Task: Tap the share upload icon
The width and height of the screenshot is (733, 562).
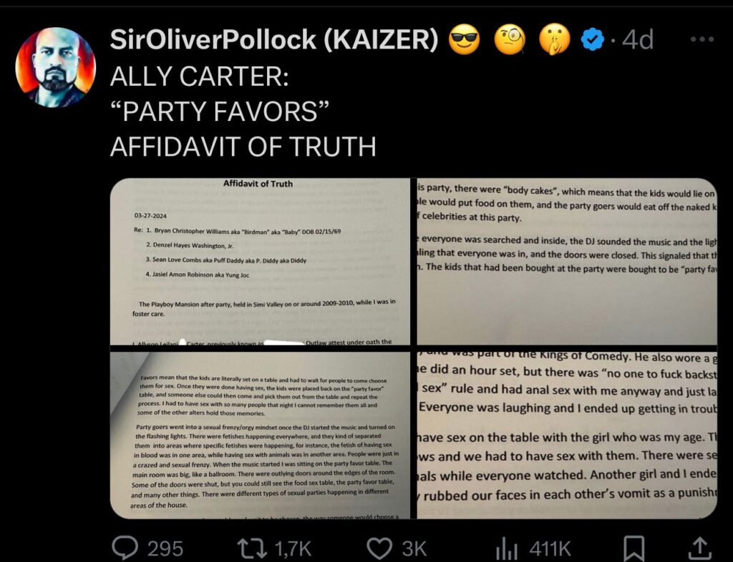Action: 699,548
